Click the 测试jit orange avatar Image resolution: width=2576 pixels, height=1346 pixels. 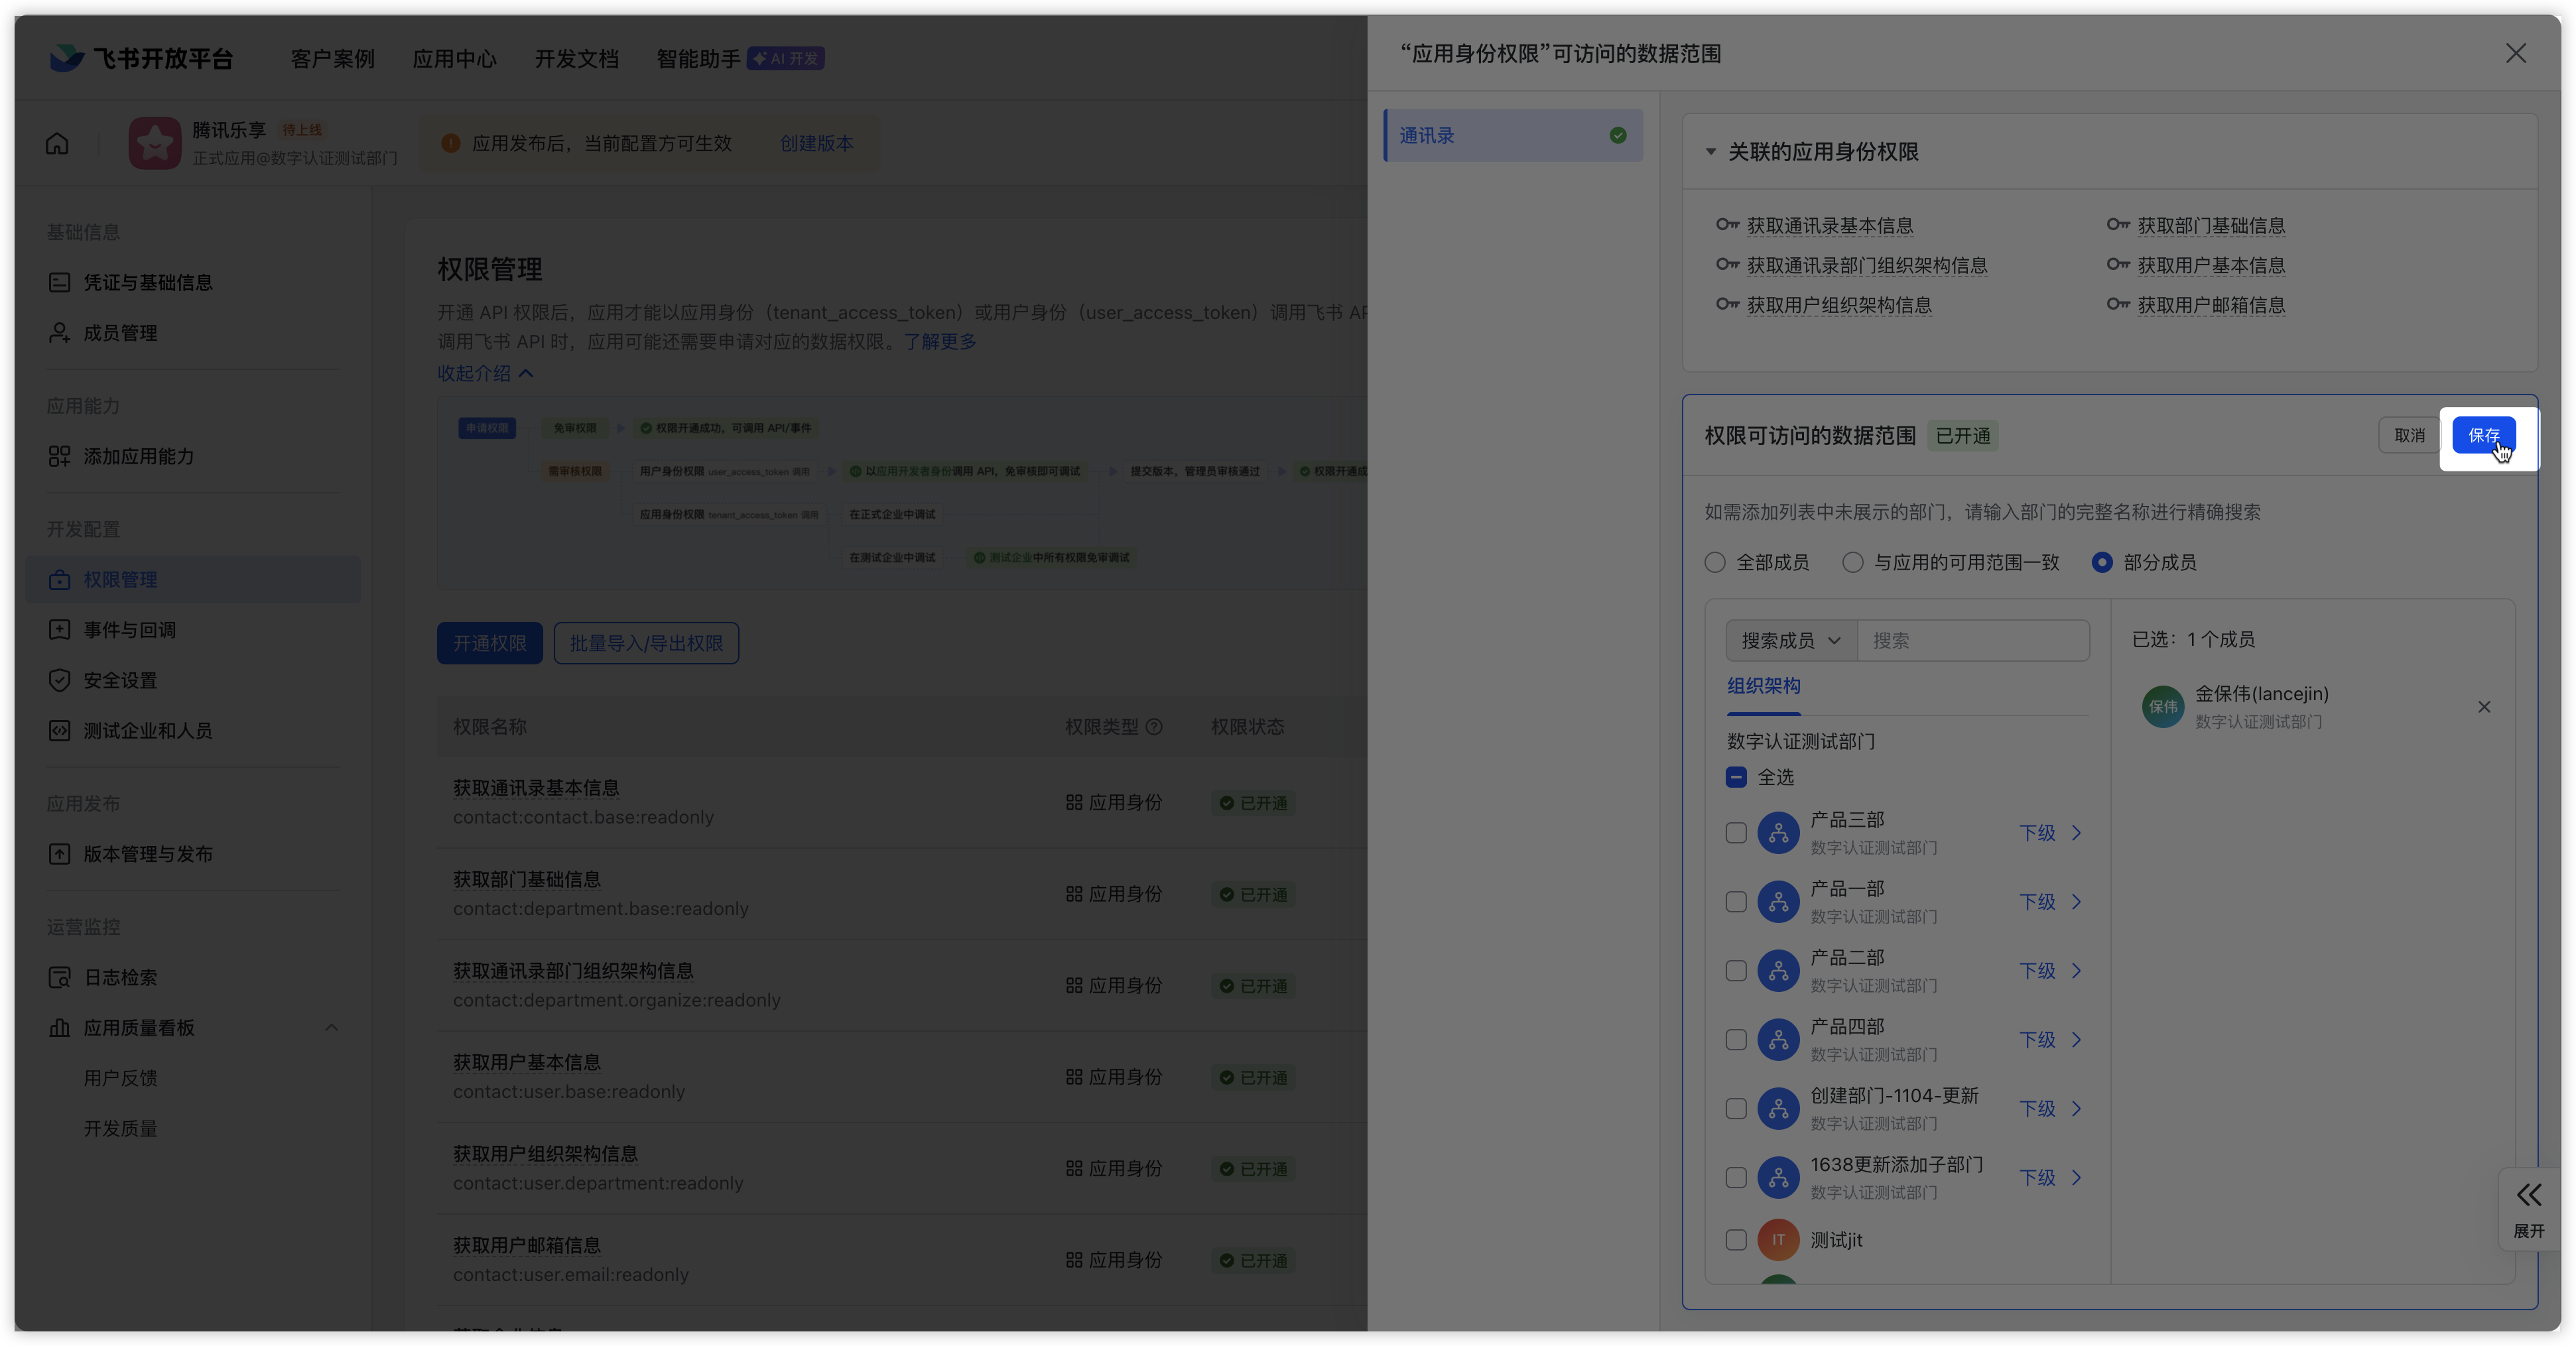click(1778, 1240)
